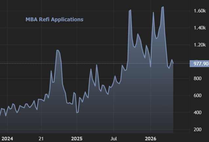Select the 977.90 current value tag
Image resolution: width=209 pixels, height=142 pixels.
pyautogui.click(x=199, y=63)
